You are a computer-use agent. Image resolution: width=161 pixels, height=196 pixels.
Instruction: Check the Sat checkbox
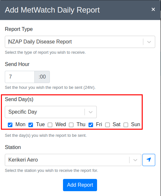point(107,125)
